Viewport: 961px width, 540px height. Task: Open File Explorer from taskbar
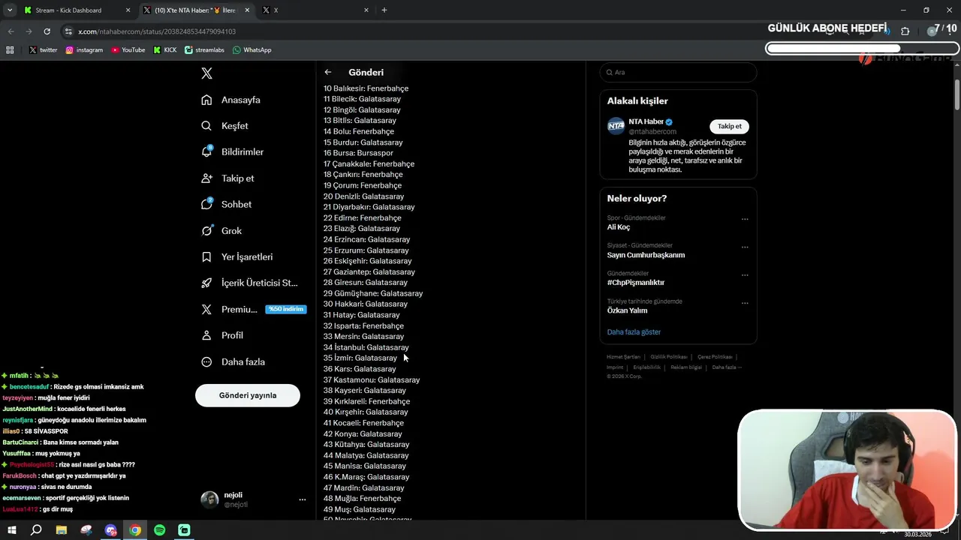coord(62,530)
